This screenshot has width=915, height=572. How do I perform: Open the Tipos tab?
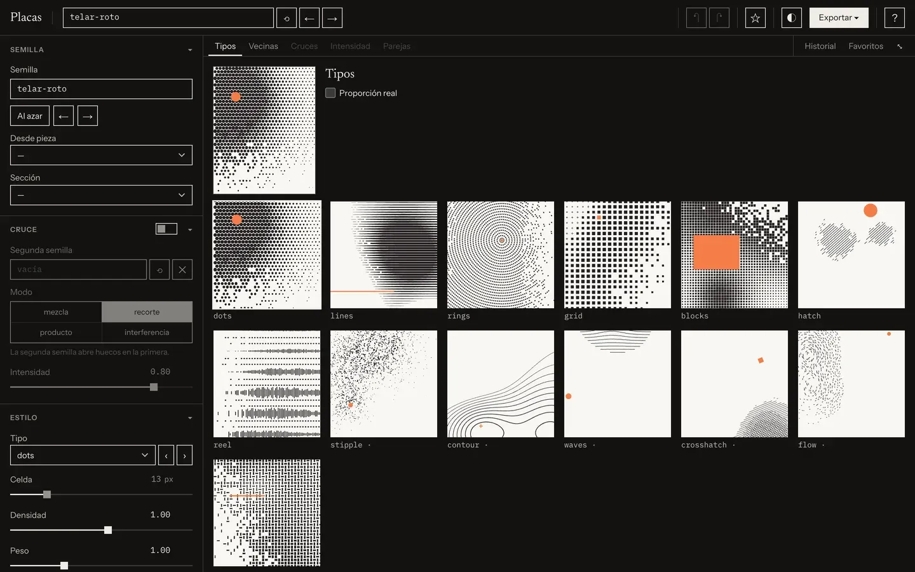(225, 46)
